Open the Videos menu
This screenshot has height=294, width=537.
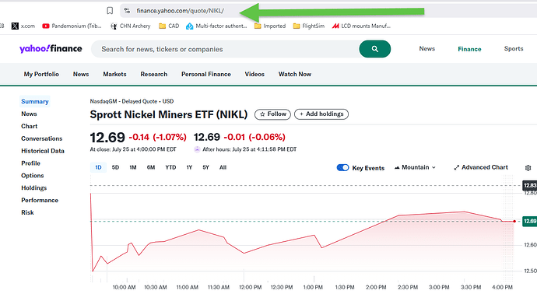click(254, 74)
